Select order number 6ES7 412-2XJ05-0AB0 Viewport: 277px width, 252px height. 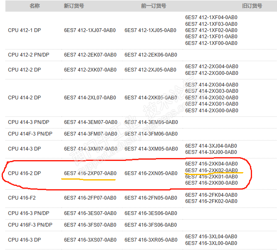click(x=150, y=70)
